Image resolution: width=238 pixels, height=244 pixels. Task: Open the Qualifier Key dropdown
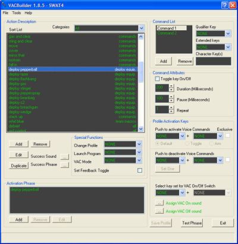228,34
